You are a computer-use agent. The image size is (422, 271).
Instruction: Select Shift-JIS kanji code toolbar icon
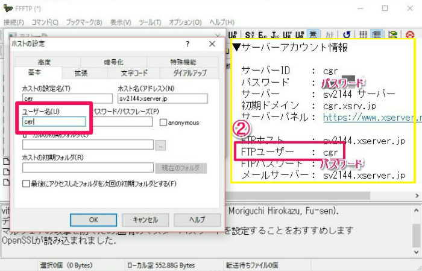249,35
